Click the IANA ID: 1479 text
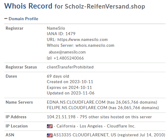The image size is (166, 140). click(x=61, y=34)
